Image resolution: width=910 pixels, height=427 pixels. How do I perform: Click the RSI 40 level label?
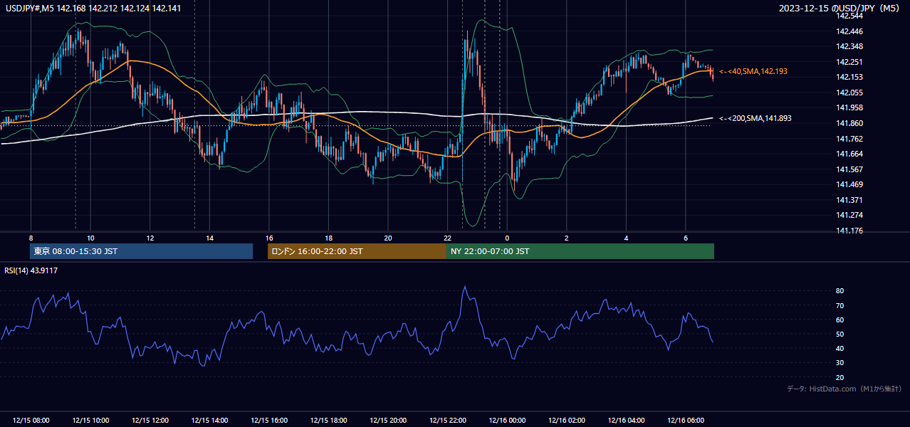[x=840, y=348]
